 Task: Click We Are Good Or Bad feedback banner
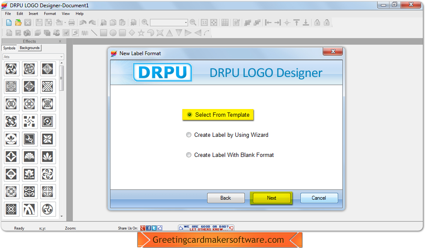tap(206, 228)
